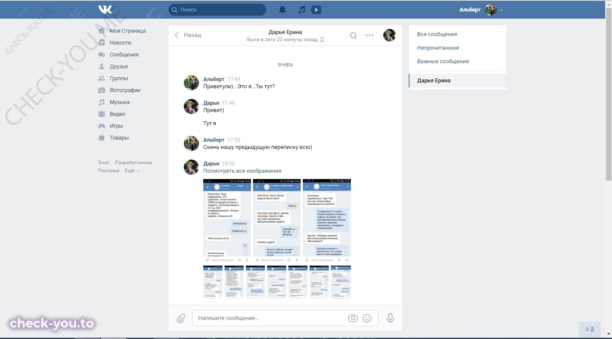Open Друзья in sidebar

(119, 67)
